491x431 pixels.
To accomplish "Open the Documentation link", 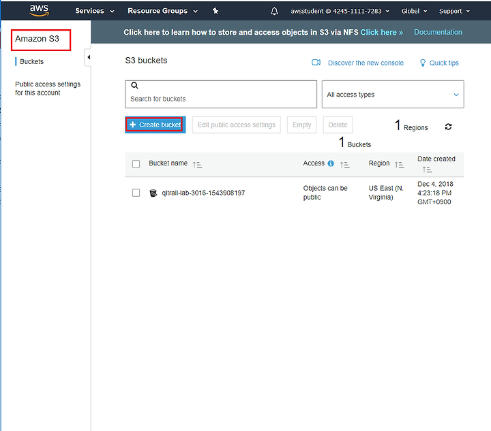I will click(x=438, y=32).
